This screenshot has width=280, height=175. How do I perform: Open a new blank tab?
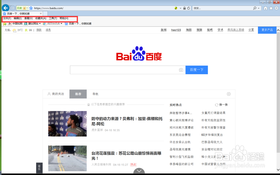click(x=45, y=13)
